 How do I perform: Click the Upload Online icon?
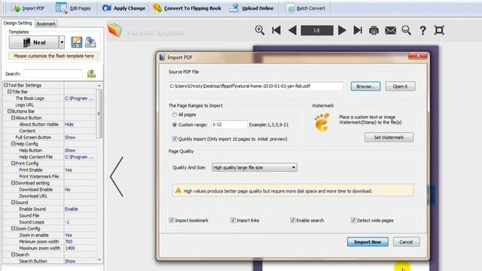point(234,8)
